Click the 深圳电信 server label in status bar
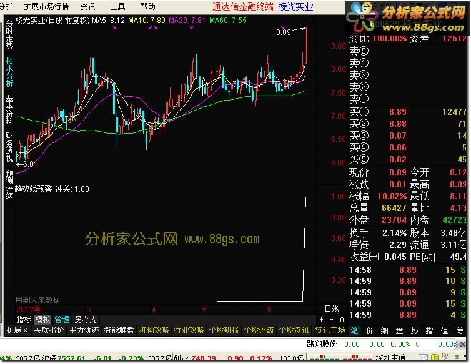The image size is (471, 364). point(390,358)
